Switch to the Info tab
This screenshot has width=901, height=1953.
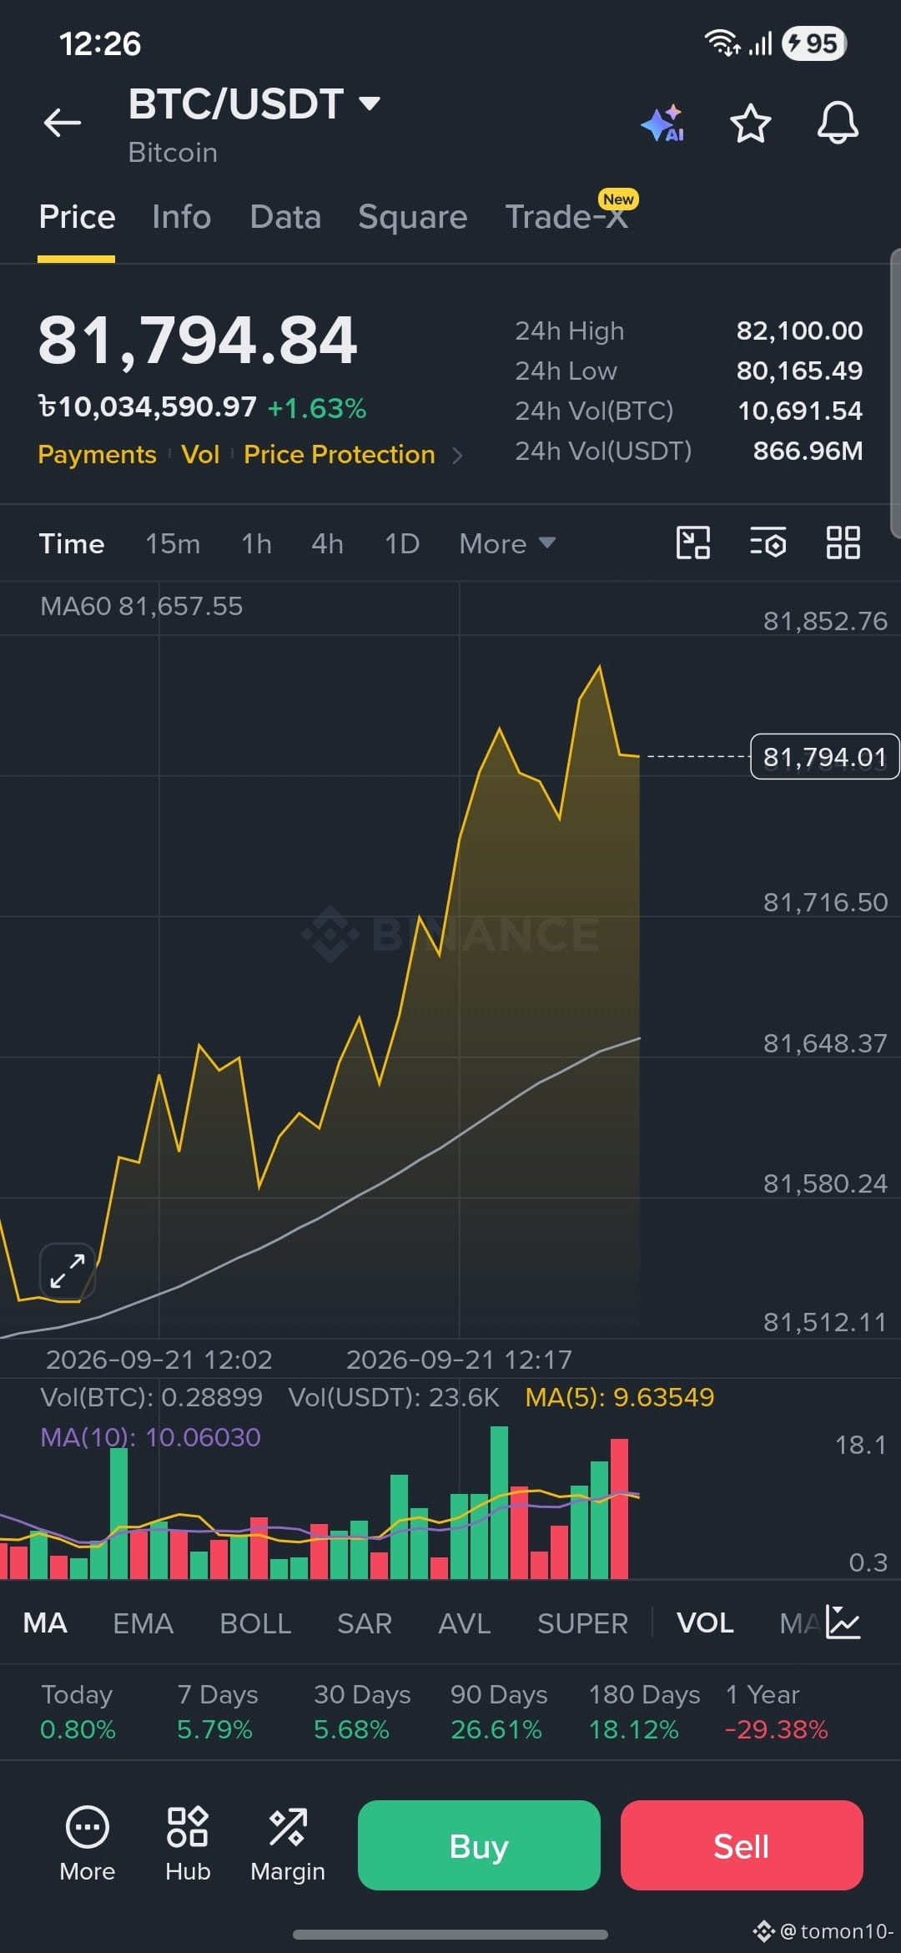(182, 217)
